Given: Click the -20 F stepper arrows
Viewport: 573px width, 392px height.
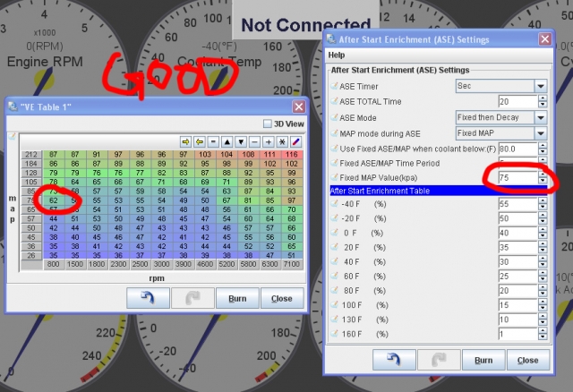Looking at the screenshot, I should (x=543, y=218).
